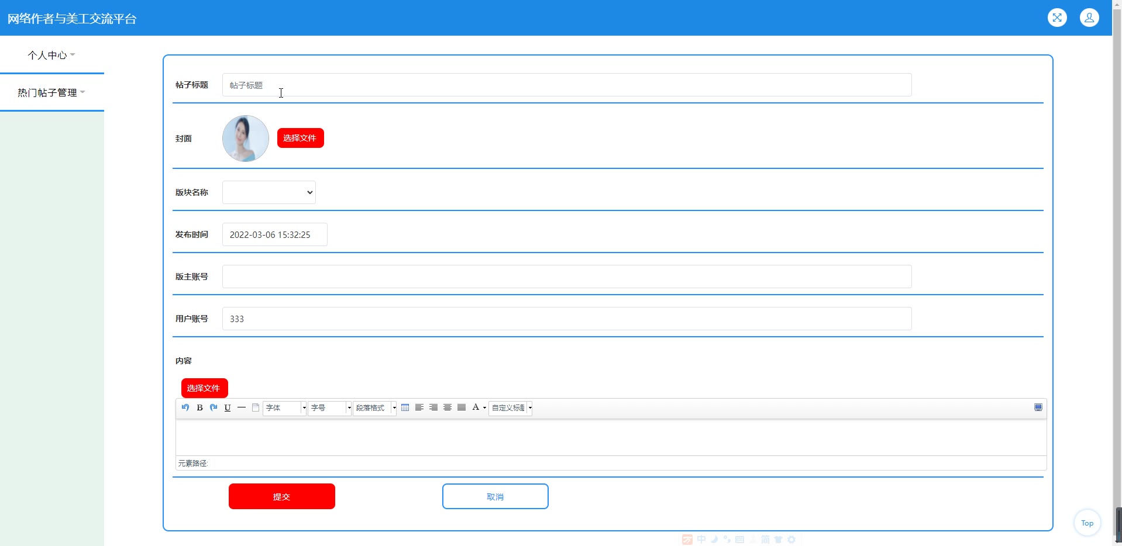The height and width of the screenshot is (546, 1122).
Task: Insert a horizontal line in the editor
Action: (242, 407)
